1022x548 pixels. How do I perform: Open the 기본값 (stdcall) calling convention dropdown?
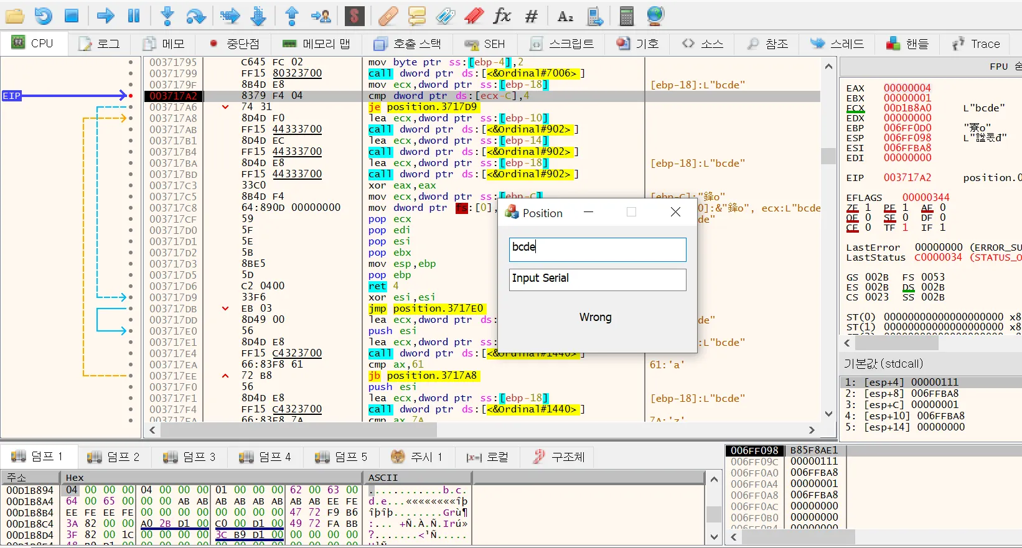[x=884, y=364]
